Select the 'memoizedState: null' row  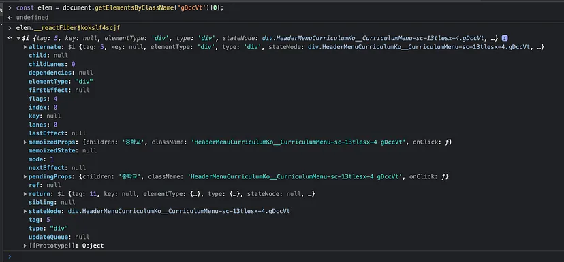(x=63, y=150)
